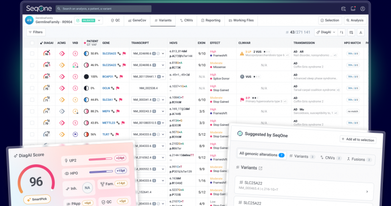Click the 96 DiagAI score gauge in the score card
The height and width of the screenshot is (206, 391).
(36, 180)
